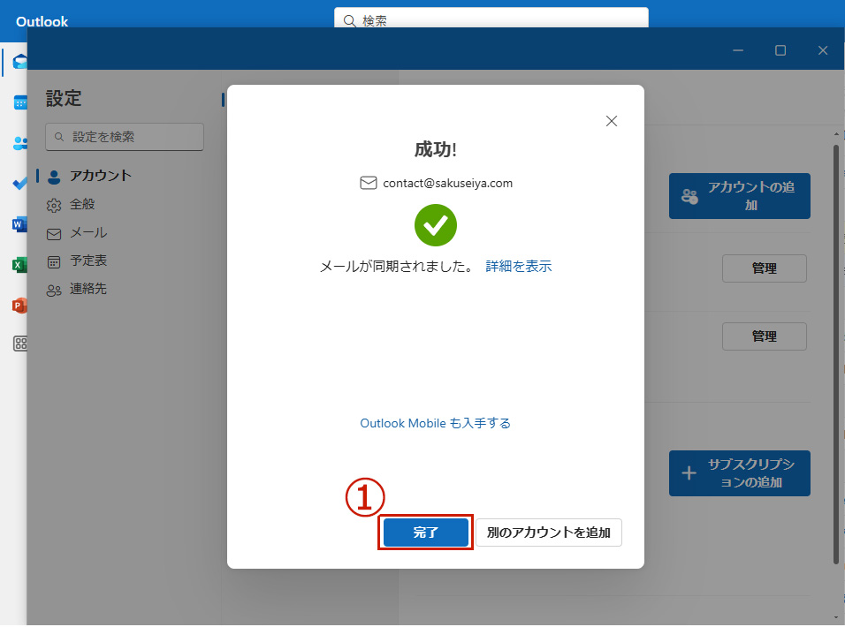Open Calendar icon in the Outlook left rail
This screenshot has width=845, height=627.
[20, 102]
